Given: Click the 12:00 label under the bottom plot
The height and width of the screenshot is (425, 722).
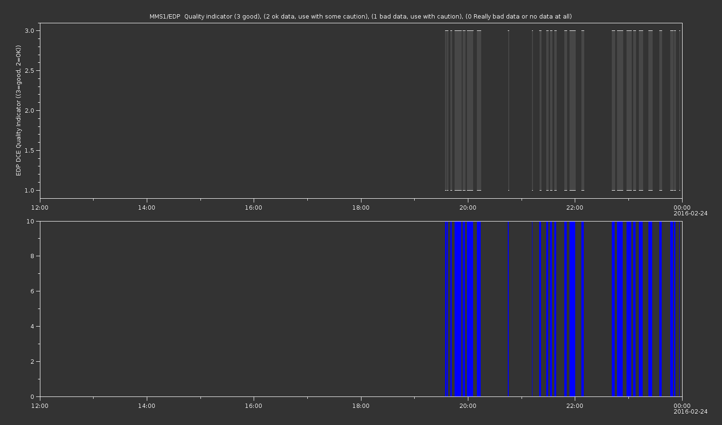Looking at the screenshot, I should 40,406.
